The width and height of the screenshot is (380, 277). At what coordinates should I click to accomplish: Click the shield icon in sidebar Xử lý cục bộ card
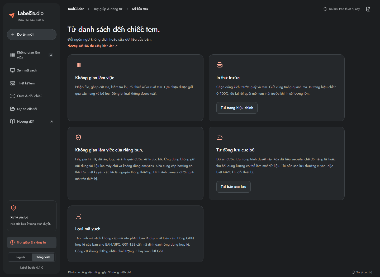point(13,208)
